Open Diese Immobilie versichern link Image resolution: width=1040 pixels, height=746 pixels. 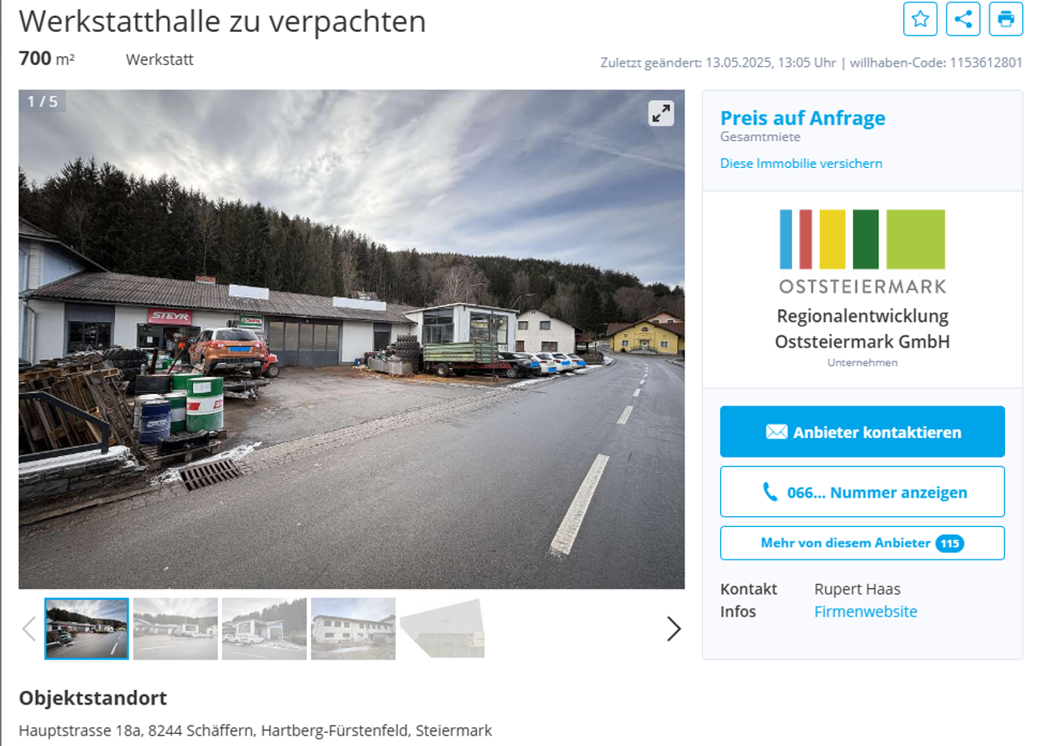point(801,163)
